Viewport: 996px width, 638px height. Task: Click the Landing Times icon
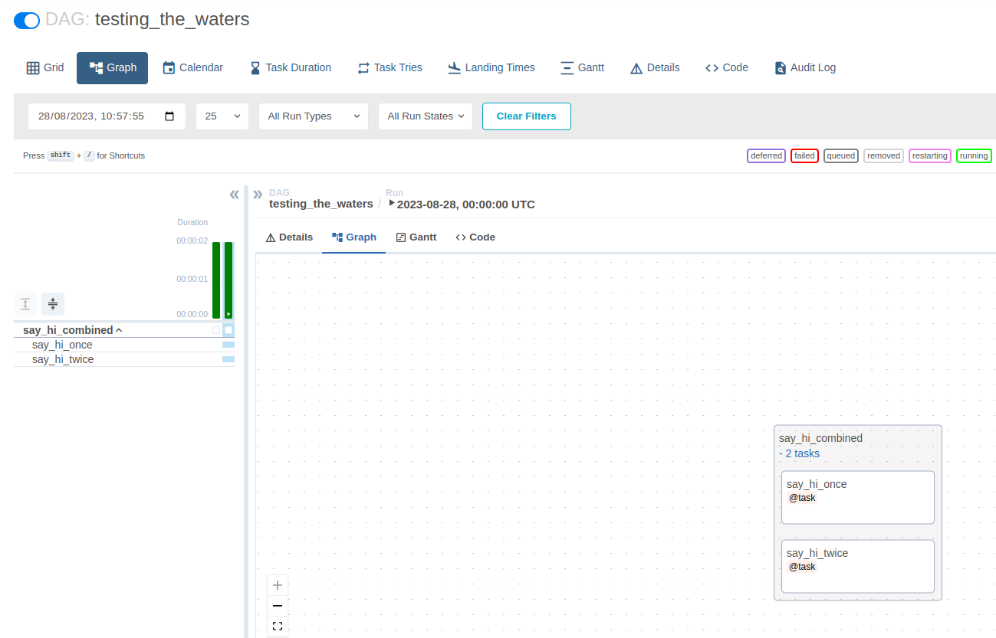pyautogui.click(x=455, y=67)
